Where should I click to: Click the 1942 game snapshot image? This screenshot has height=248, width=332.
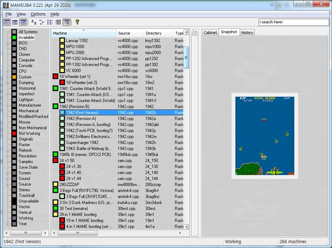265,136
